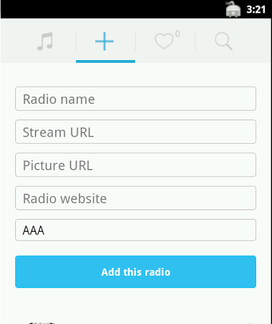Viewport: 272px width, 324px height.
Task: Select the plus add-radio tab
Action: 105,41
